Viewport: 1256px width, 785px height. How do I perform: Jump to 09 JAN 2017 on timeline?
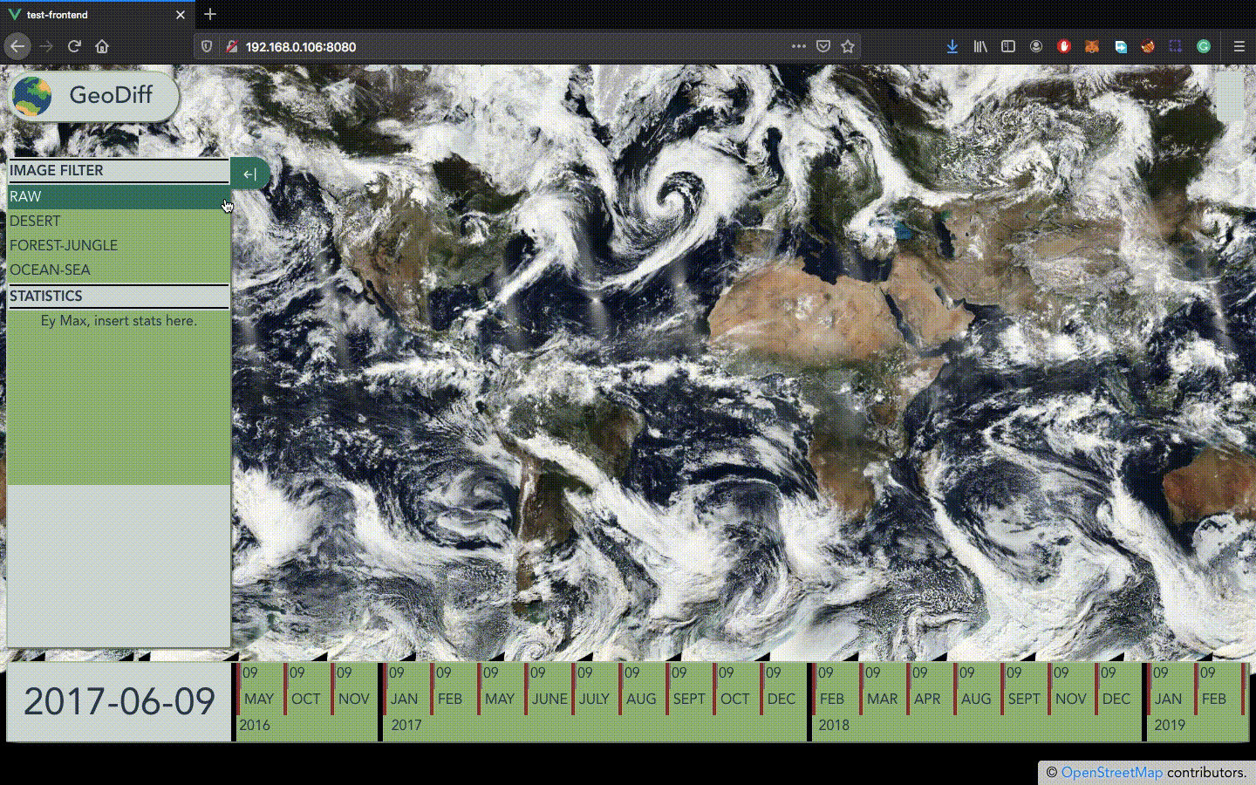(406, 689)
